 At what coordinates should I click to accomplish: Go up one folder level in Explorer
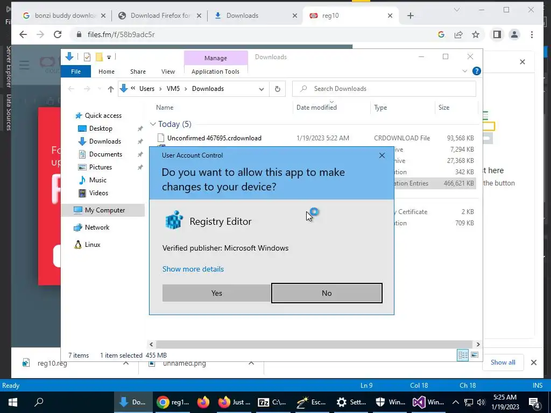(x=111, y=89)
